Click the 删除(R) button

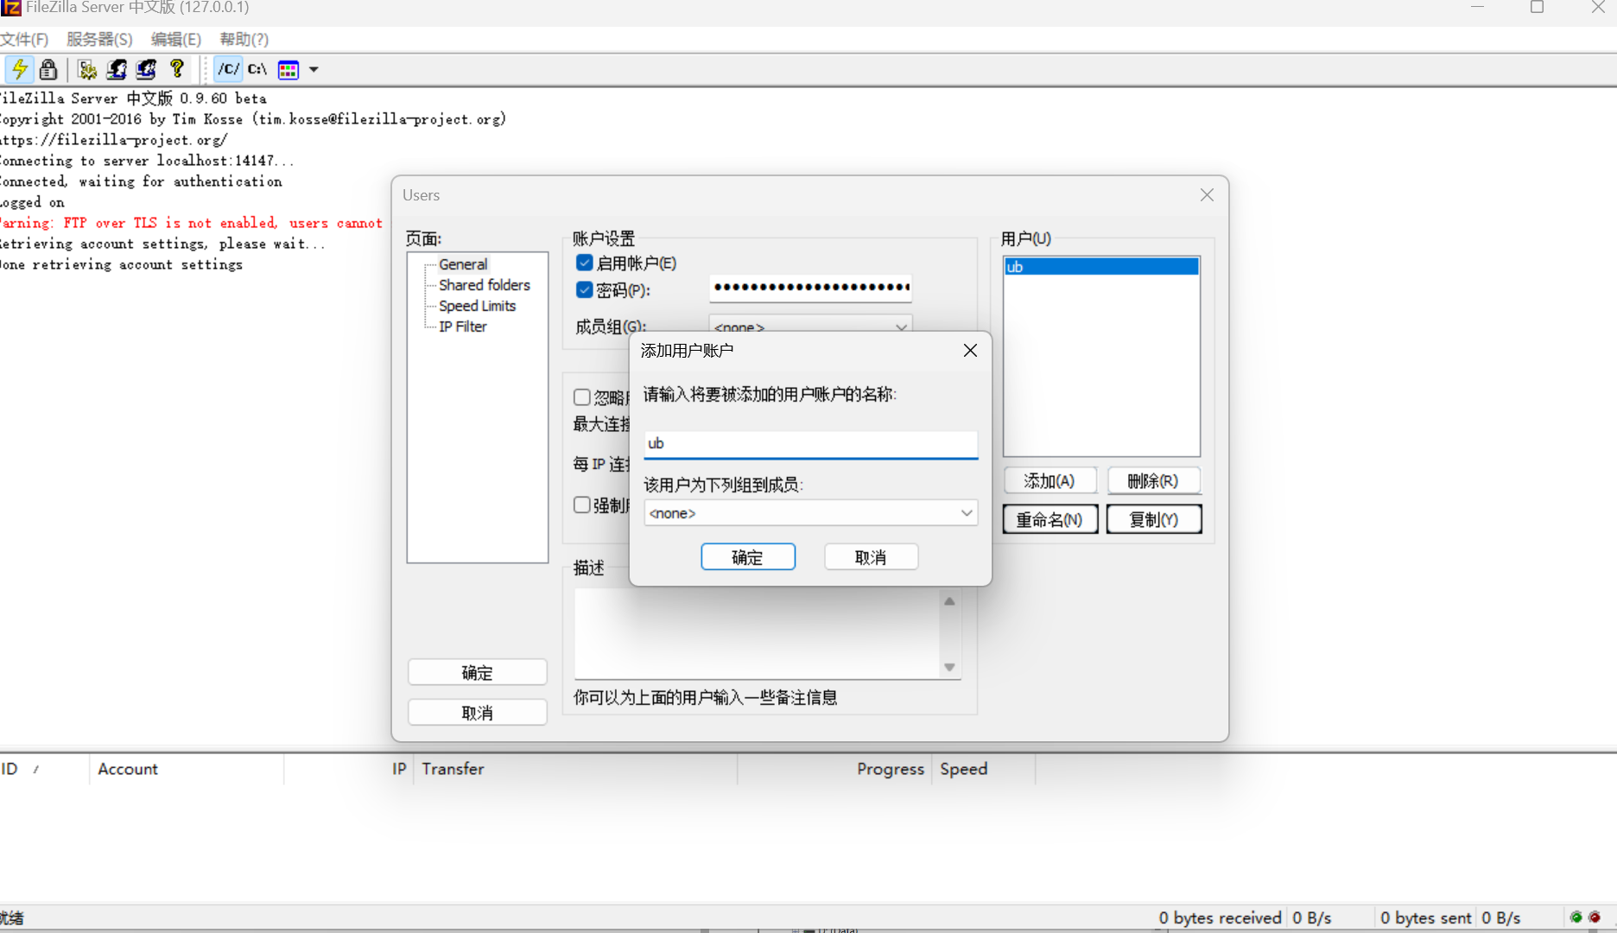(x=1154, y=481)
